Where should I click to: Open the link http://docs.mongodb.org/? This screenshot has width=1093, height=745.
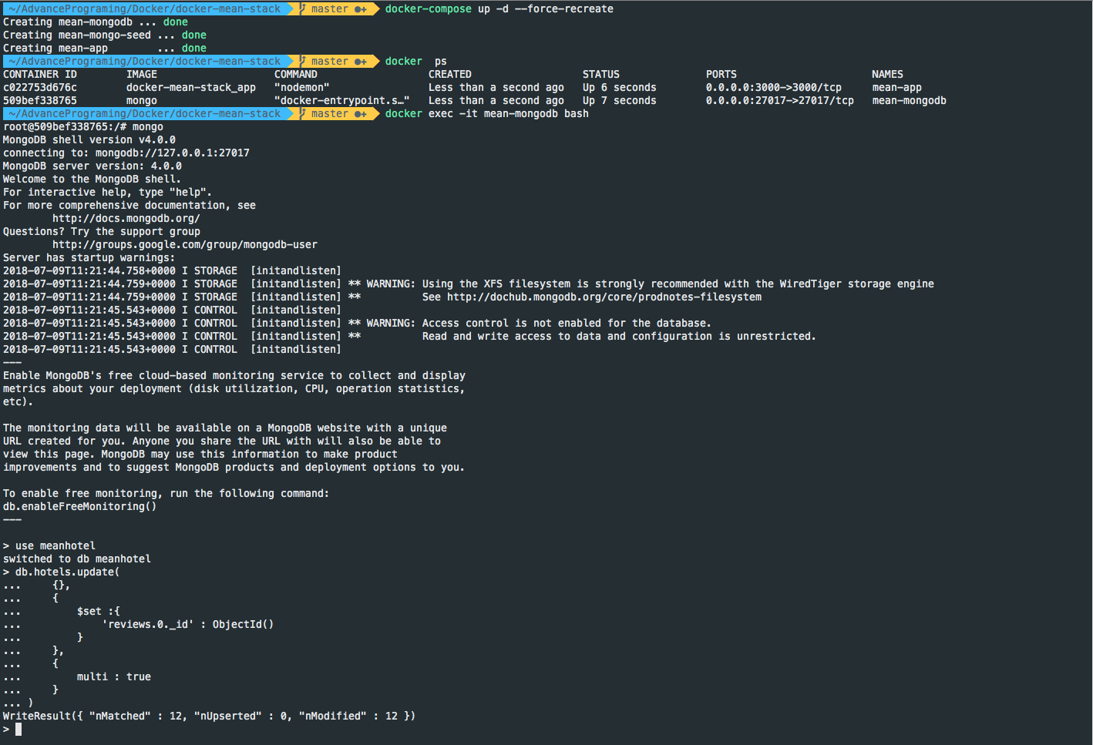[x=126, y=218]
